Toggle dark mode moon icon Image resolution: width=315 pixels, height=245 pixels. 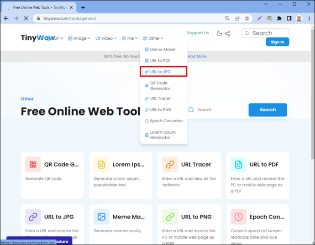220,33
